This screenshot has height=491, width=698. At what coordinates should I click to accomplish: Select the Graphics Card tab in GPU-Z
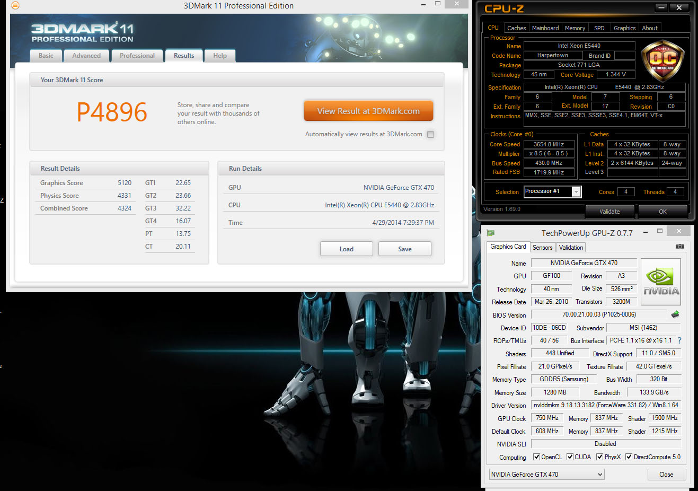pyautogui.click(x=508, y=247)
